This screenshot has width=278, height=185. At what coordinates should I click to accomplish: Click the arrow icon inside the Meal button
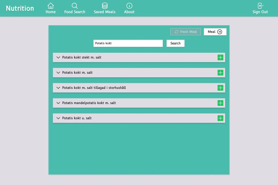click(220, 32)
